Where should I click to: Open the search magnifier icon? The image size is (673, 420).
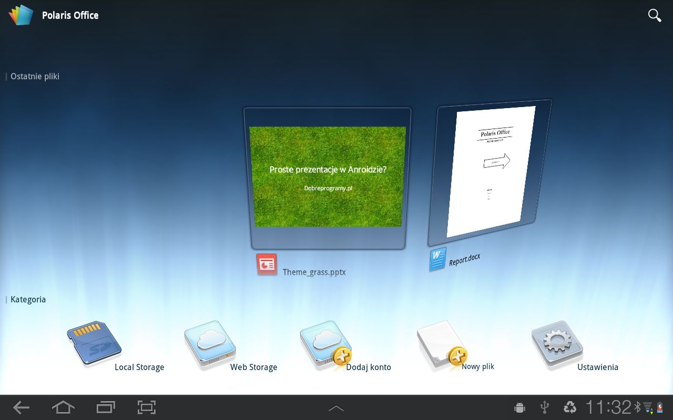(655, 15)
